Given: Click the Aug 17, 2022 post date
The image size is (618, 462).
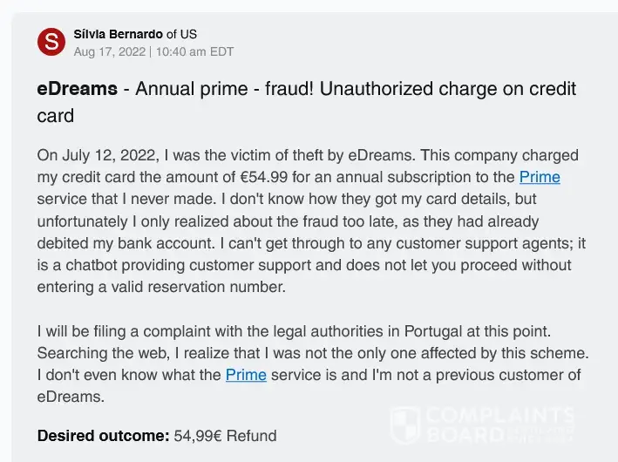Looking at the screenshot, I should coord(110,51).
